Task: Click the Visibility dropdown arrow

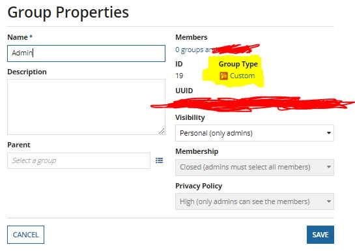Action: 329,133
